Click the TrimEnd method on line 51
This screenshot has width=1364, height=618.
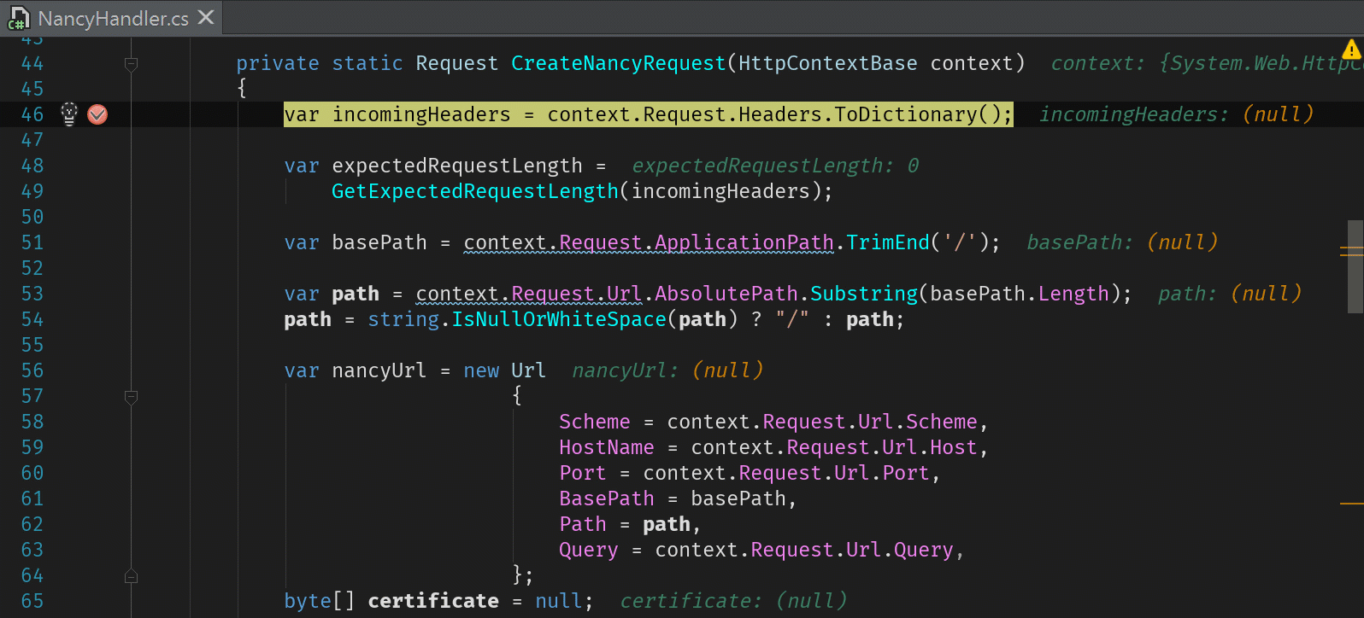coord(887,242)
